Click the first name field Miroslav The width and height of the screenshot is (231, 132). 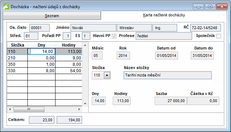click(134, 28)
